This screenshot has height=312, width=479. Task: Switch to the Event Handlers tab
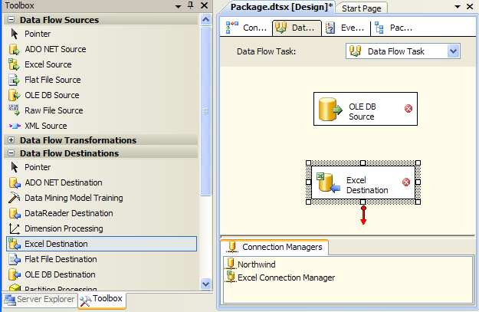(346, 28)
